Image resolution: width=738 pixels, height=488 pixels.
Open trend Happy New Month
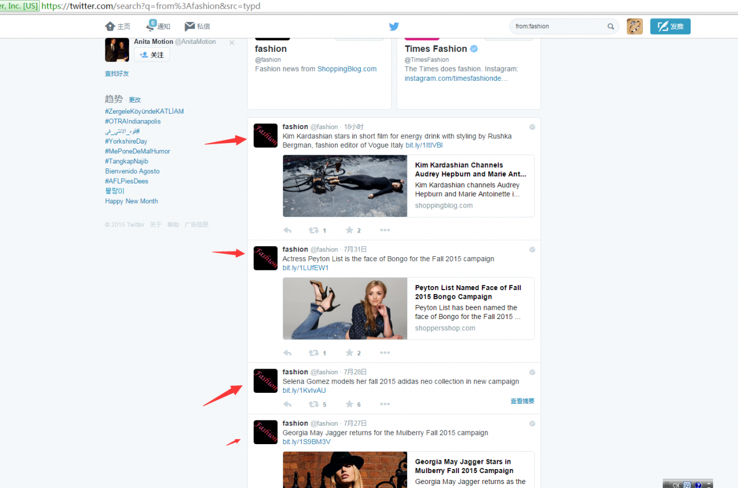pos(131,201)
